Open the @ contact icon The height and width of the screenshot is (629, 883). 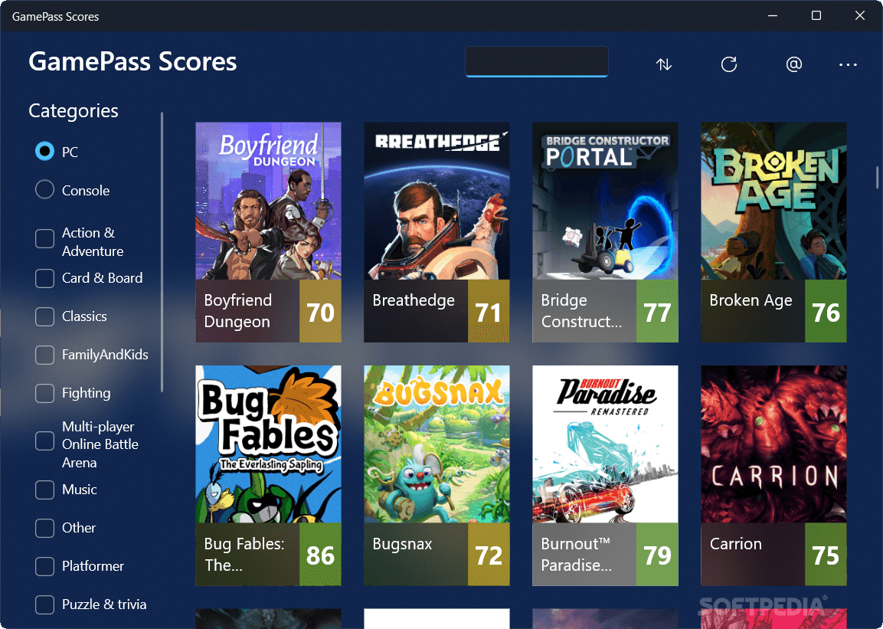tap(793, 64)
